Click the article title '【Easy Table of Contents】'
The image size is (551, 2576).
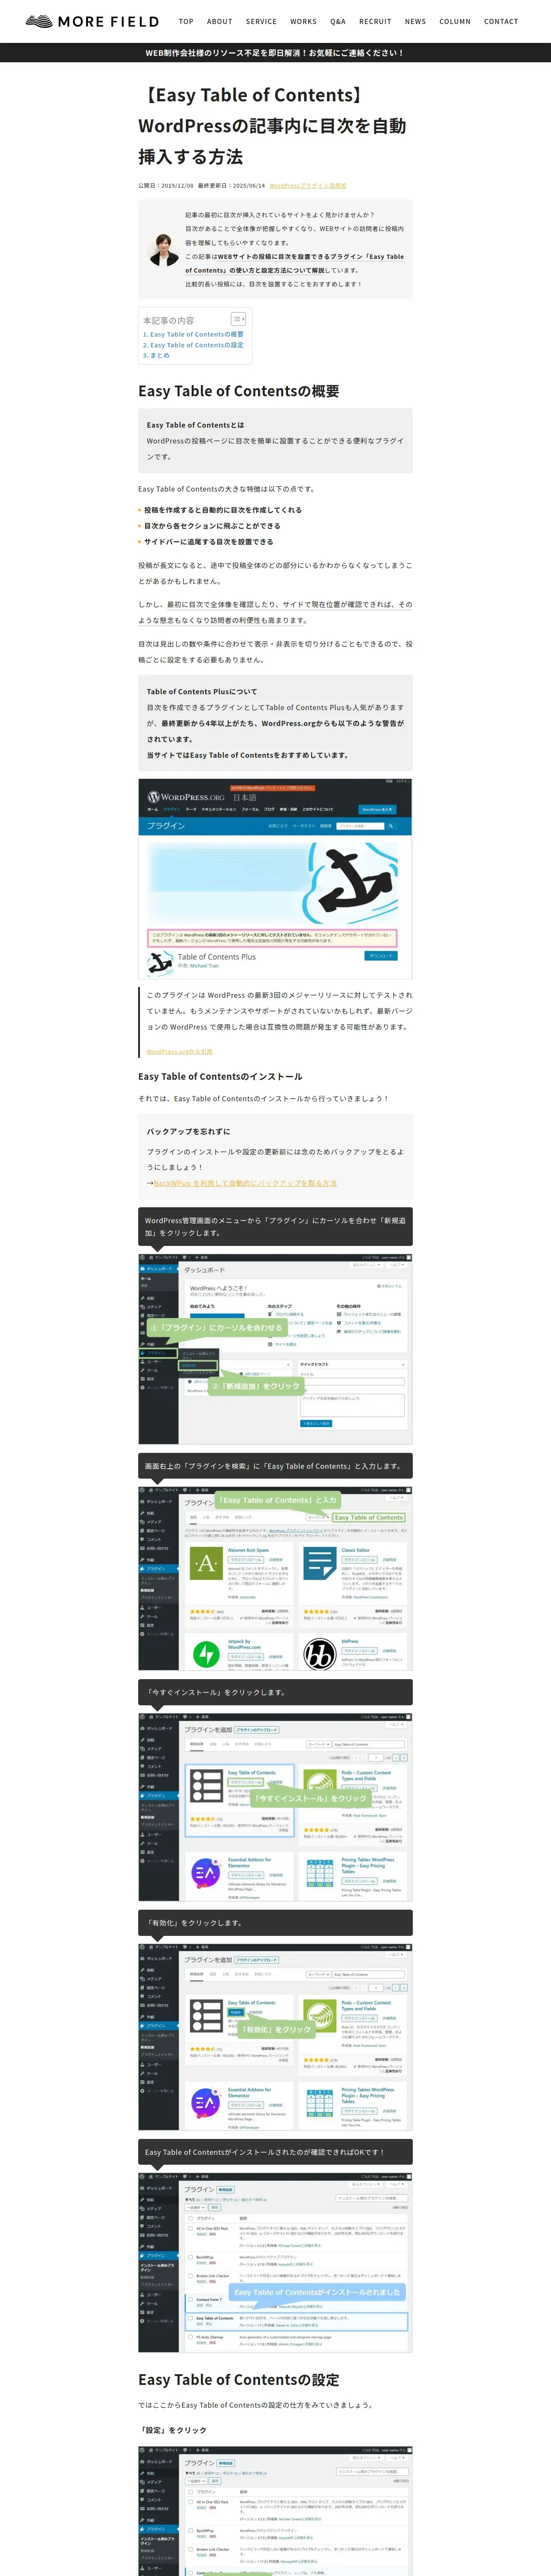[253, 95]
